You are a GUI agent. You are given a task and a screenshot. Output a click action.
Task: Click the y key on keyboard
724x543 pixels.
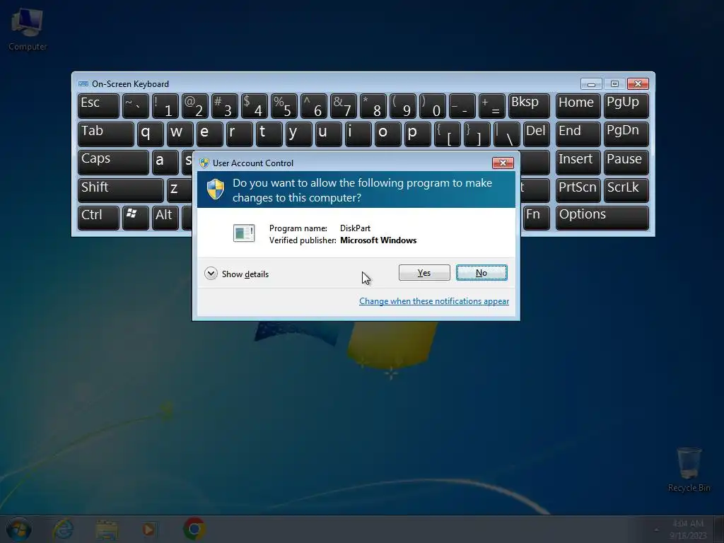[299, 134]
